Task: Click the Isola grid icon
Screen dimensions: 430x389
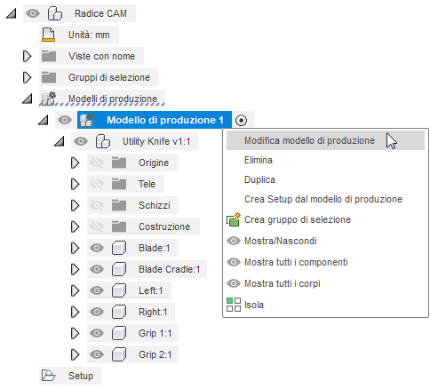Action: [x=234, y=305]
